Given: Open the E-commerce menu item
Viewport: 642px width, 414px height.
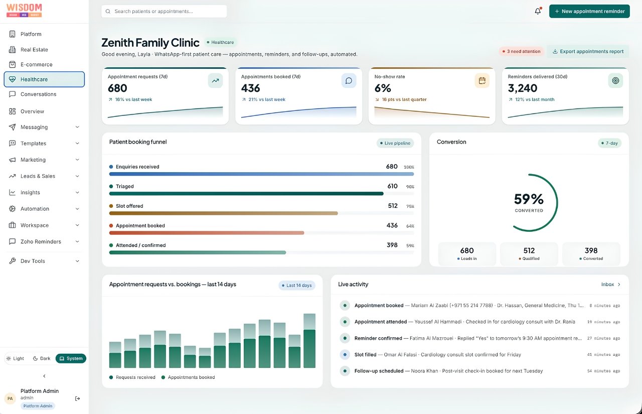Looking at the screenshot, I should click(44, 64).
